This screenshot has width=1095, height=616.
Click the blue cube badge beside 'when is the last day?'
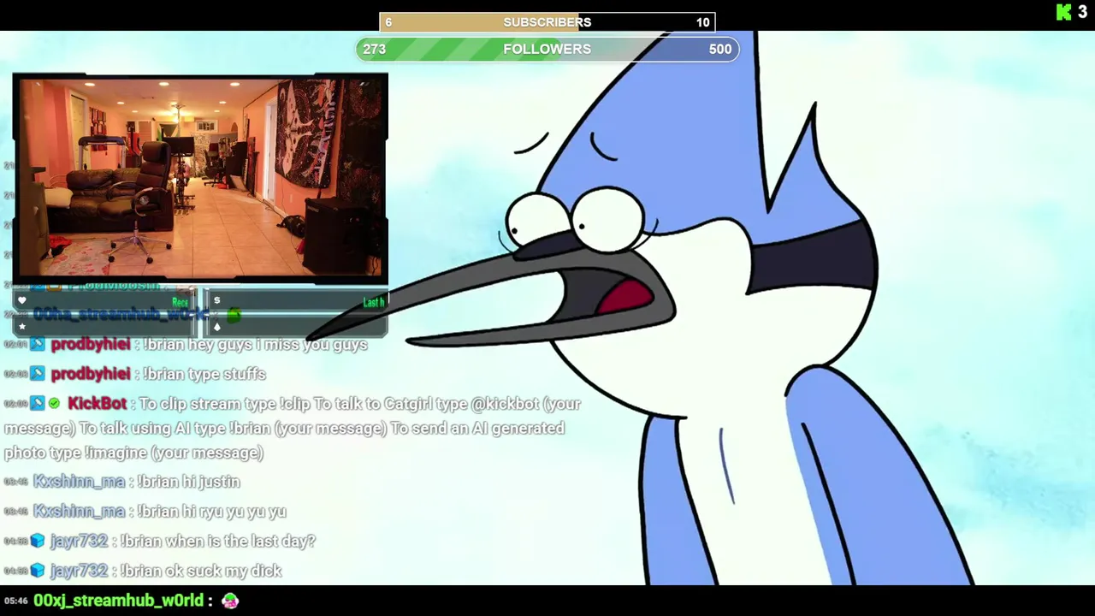pos(37,541)
